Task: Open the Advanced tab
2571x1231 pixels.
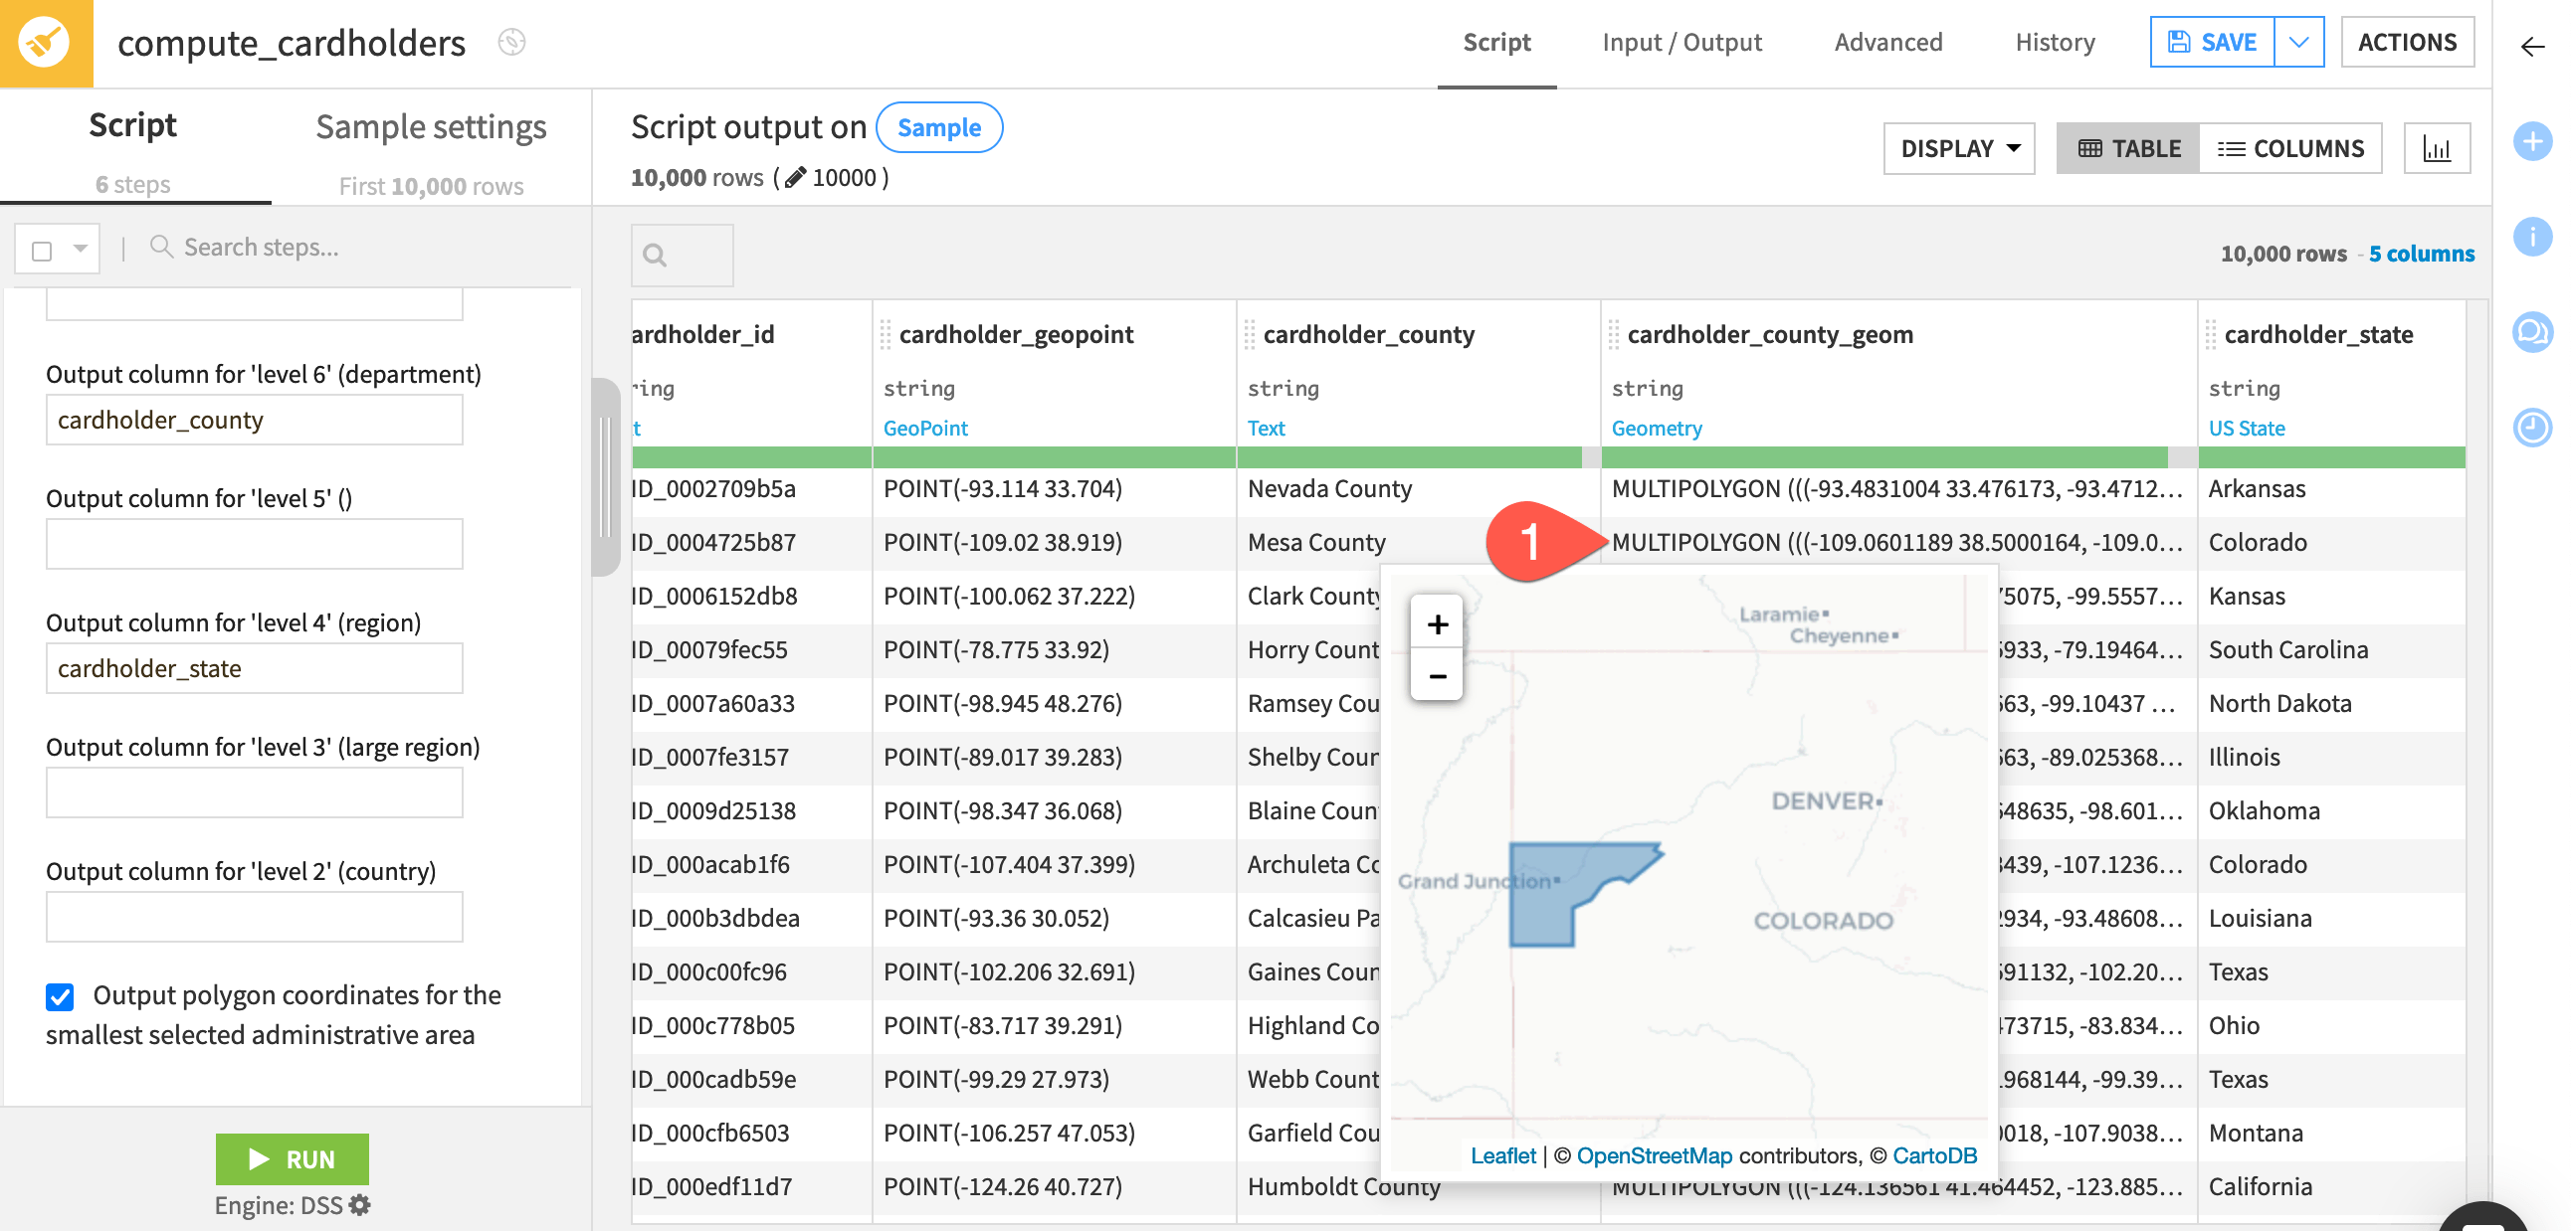Action: point(1887,42)
